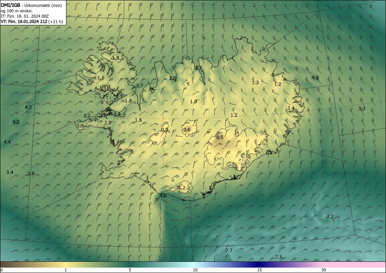The image size is (386, 273).
Task: Click the map value '4.5' off the west coast
Action: coord(16,122)
